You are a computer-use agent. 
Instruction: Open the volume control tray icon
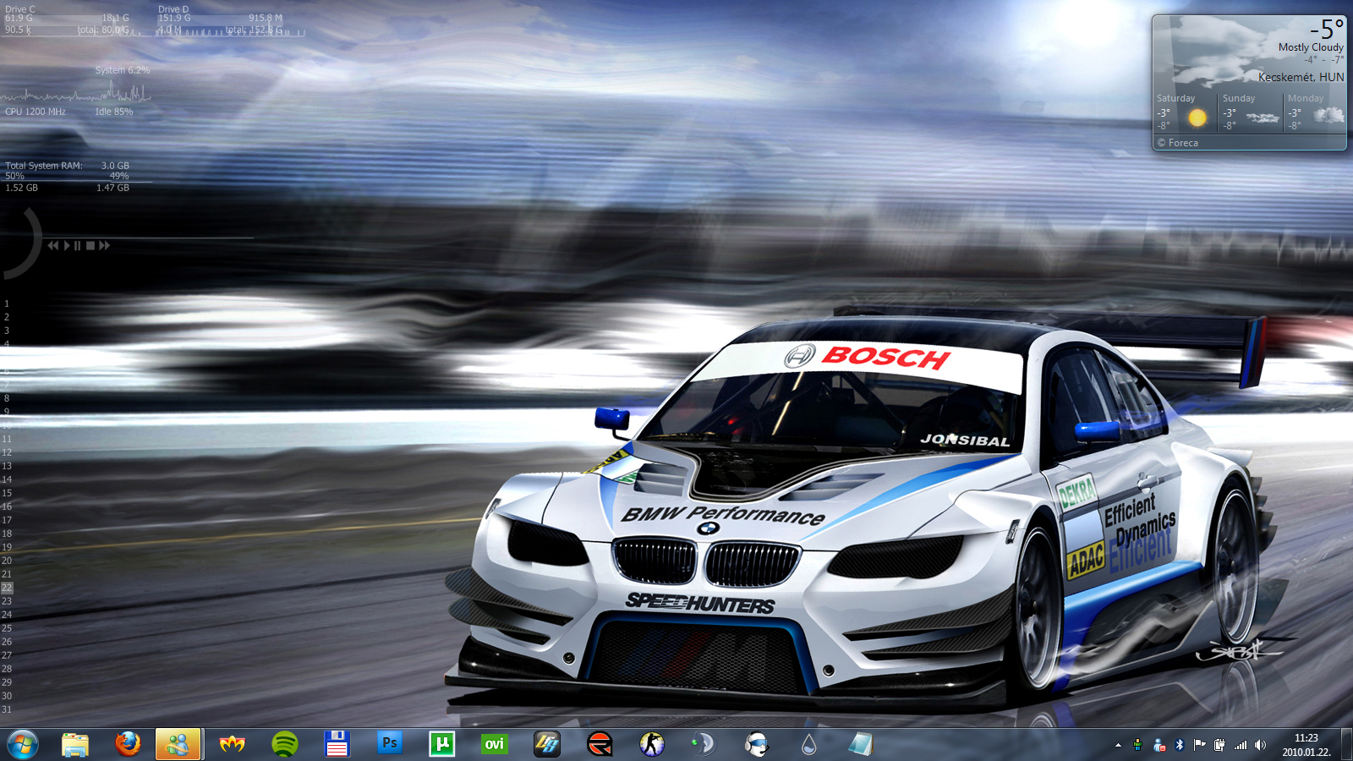[1261, 745]
